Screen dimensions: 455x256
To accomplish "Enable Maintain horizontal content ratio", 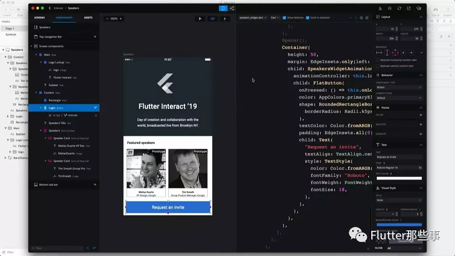I will click(x=378, y=60).
